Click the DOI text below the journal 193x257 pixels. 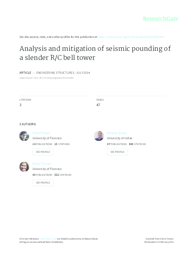[x=56, y=78]
